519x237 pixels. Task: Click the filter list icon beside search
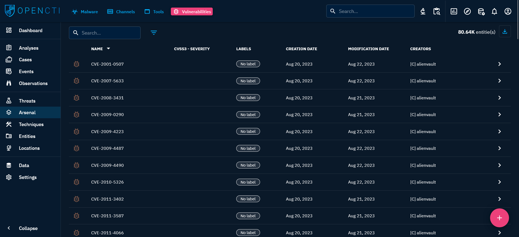pos(154,33)
